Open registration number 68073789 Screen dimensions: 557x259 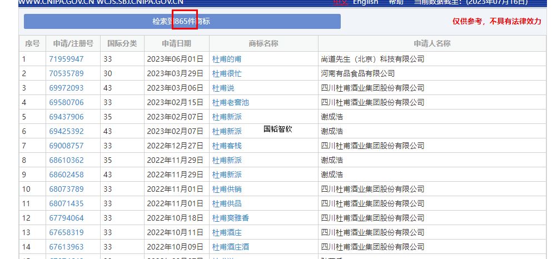(x=66, y=189)
